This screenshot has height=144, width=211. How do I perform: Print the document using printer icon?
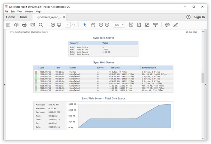click(x=24, y=25)
